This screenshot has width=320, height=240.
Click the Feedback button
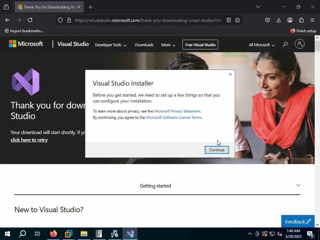[x=298, y=222]
